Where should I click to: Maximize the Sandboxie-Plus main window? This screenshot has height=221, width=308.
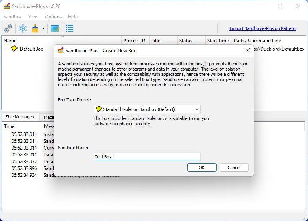pos(280,6)
